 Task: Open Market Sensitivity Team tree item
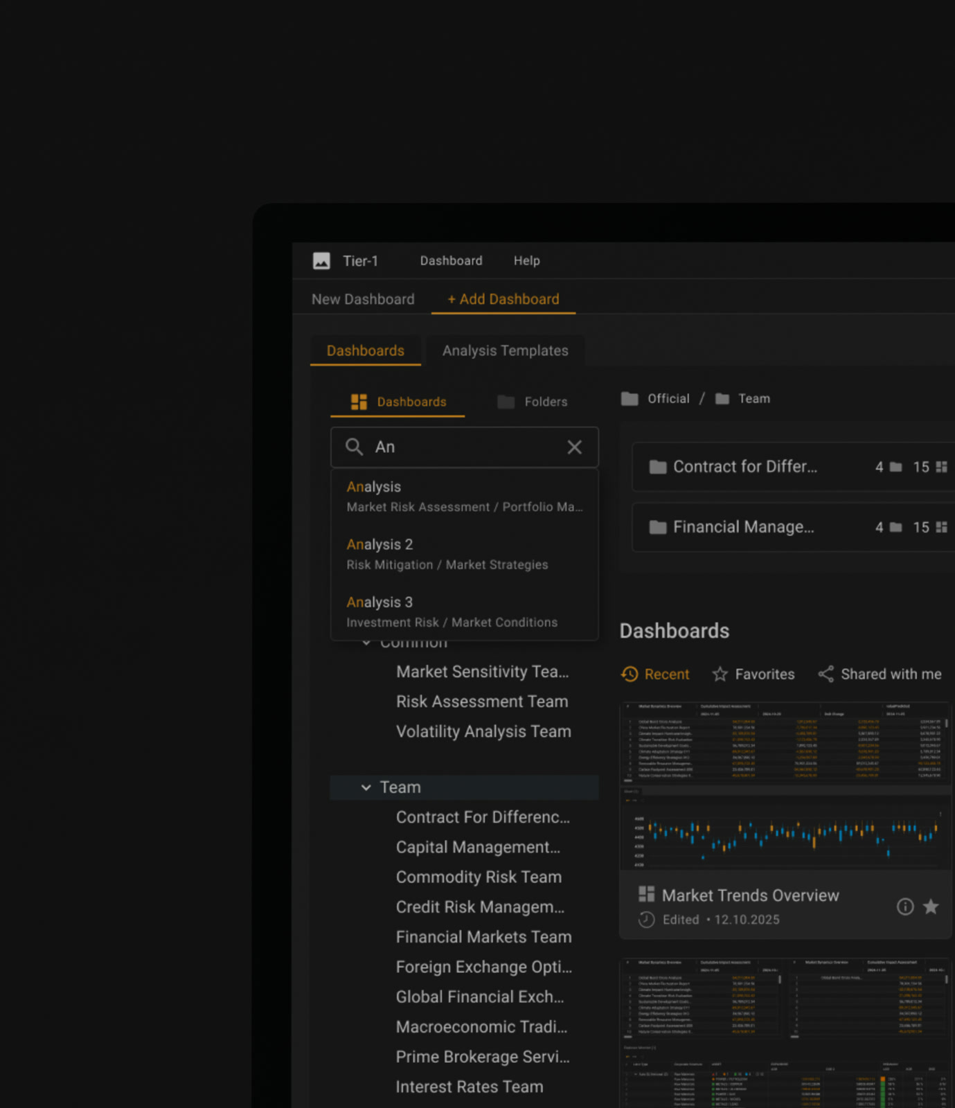click(x=483, y=672)
